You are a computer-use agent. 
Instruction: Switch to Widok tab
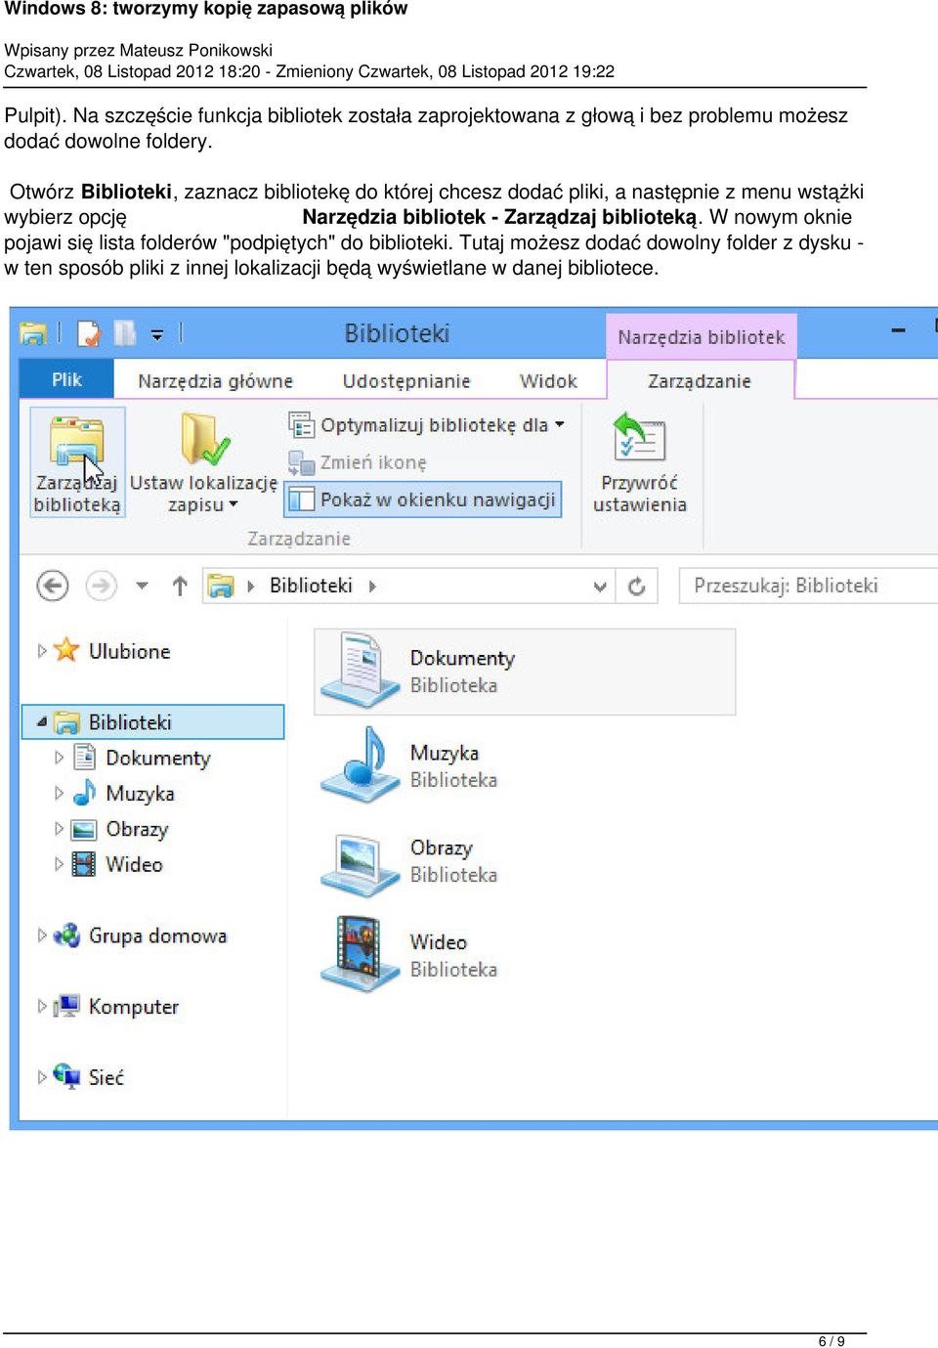tap(548, 380)
